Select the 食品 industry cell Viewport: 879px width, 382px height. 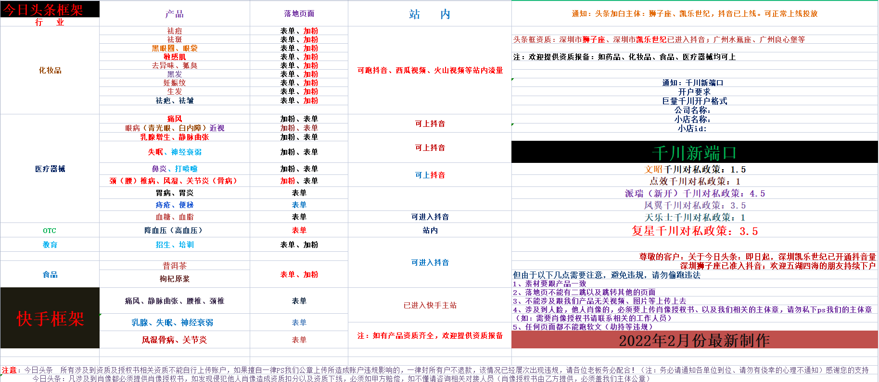(50, 274)
